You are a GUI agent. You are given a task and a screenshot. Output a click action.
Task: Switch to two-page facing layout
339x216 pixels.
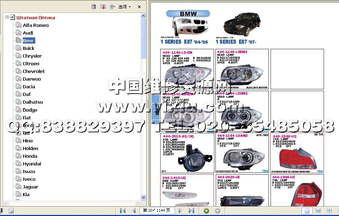coord(329,210)
